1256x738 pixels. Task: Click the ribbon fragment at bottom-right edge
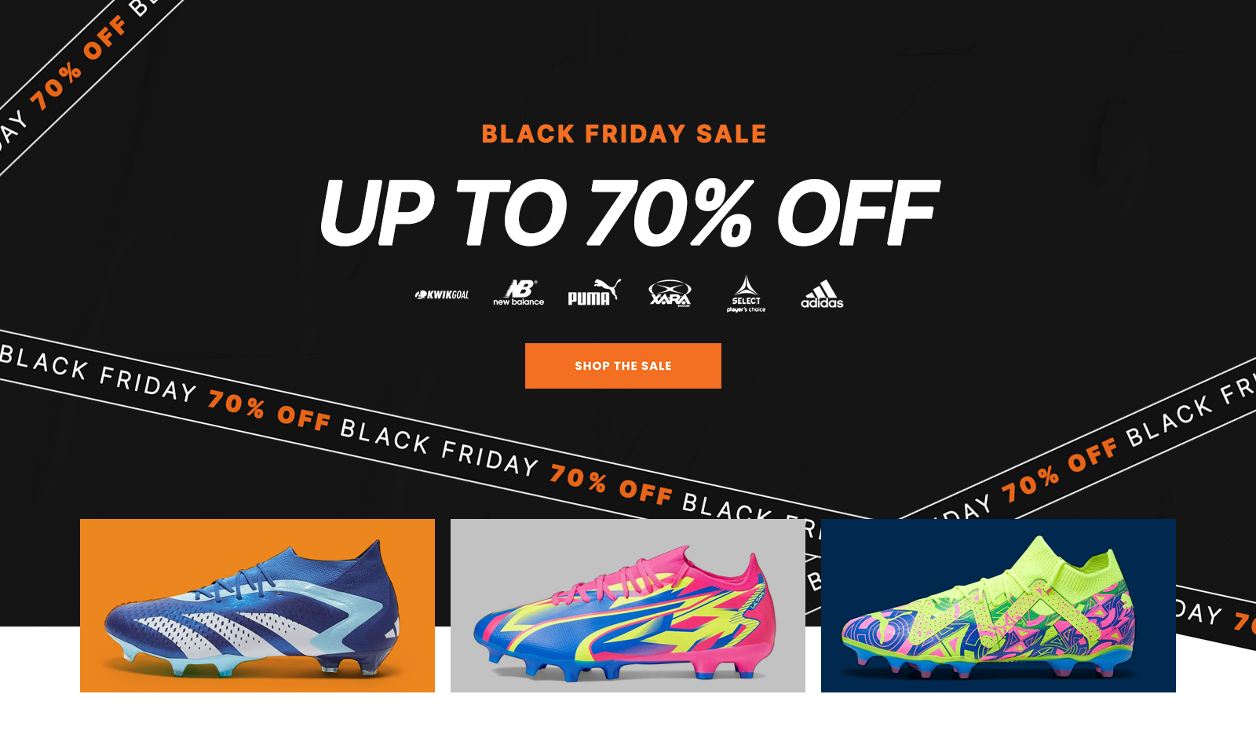(1216, 617)
